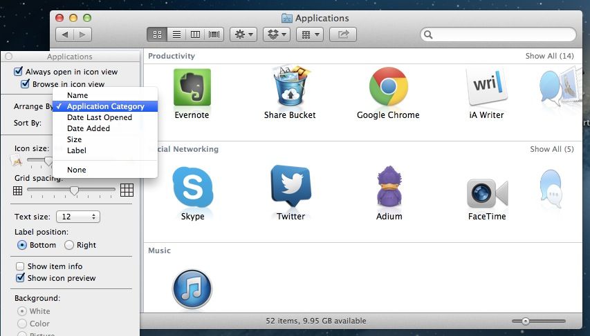Select Right label position radio button
Viewport: 590px width, 336px height.
69,245
